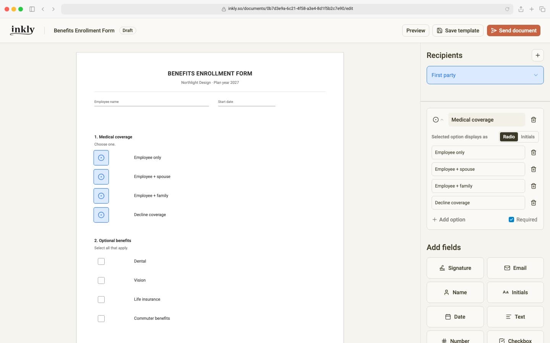Open a new browser tab
This screenshot has width=550, height=343.
click(x=531, y=9)
